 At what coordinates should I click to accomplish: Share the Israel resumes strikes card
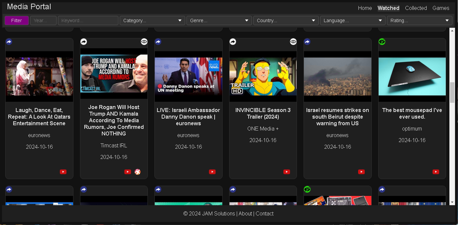[x=307, y=42]
